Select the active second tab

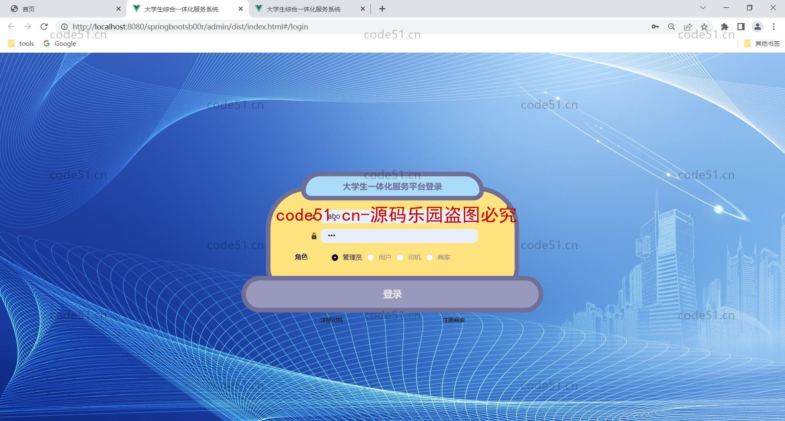[x=187, y=9]
